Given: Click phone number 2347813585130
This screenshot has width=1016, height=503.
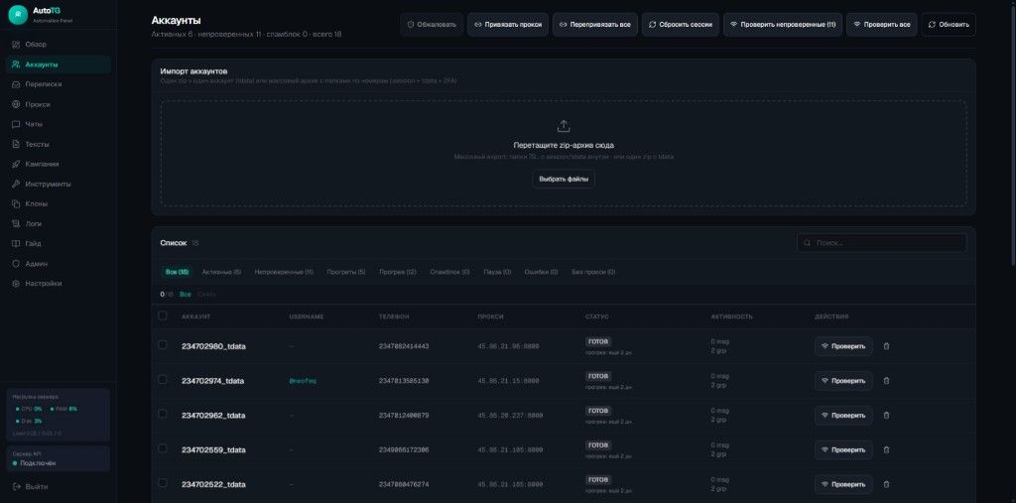Looking at the screenshot, I should [404, 381].
